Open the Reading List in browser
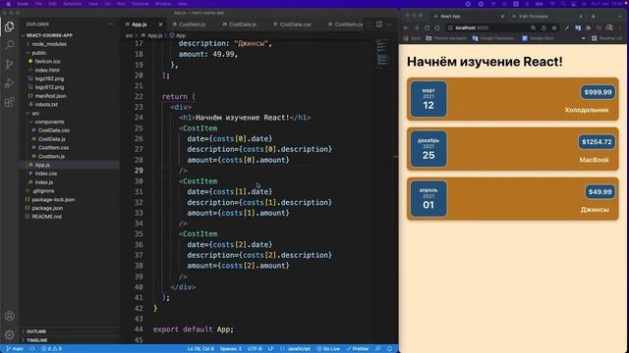 click(607, 38)
